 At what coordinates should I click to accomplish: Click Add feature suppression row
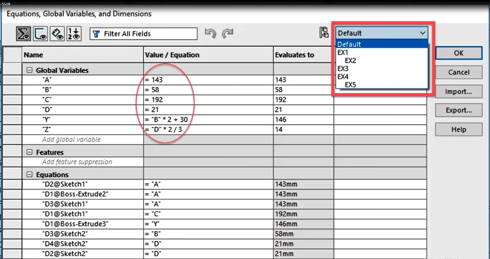[83, 162]
